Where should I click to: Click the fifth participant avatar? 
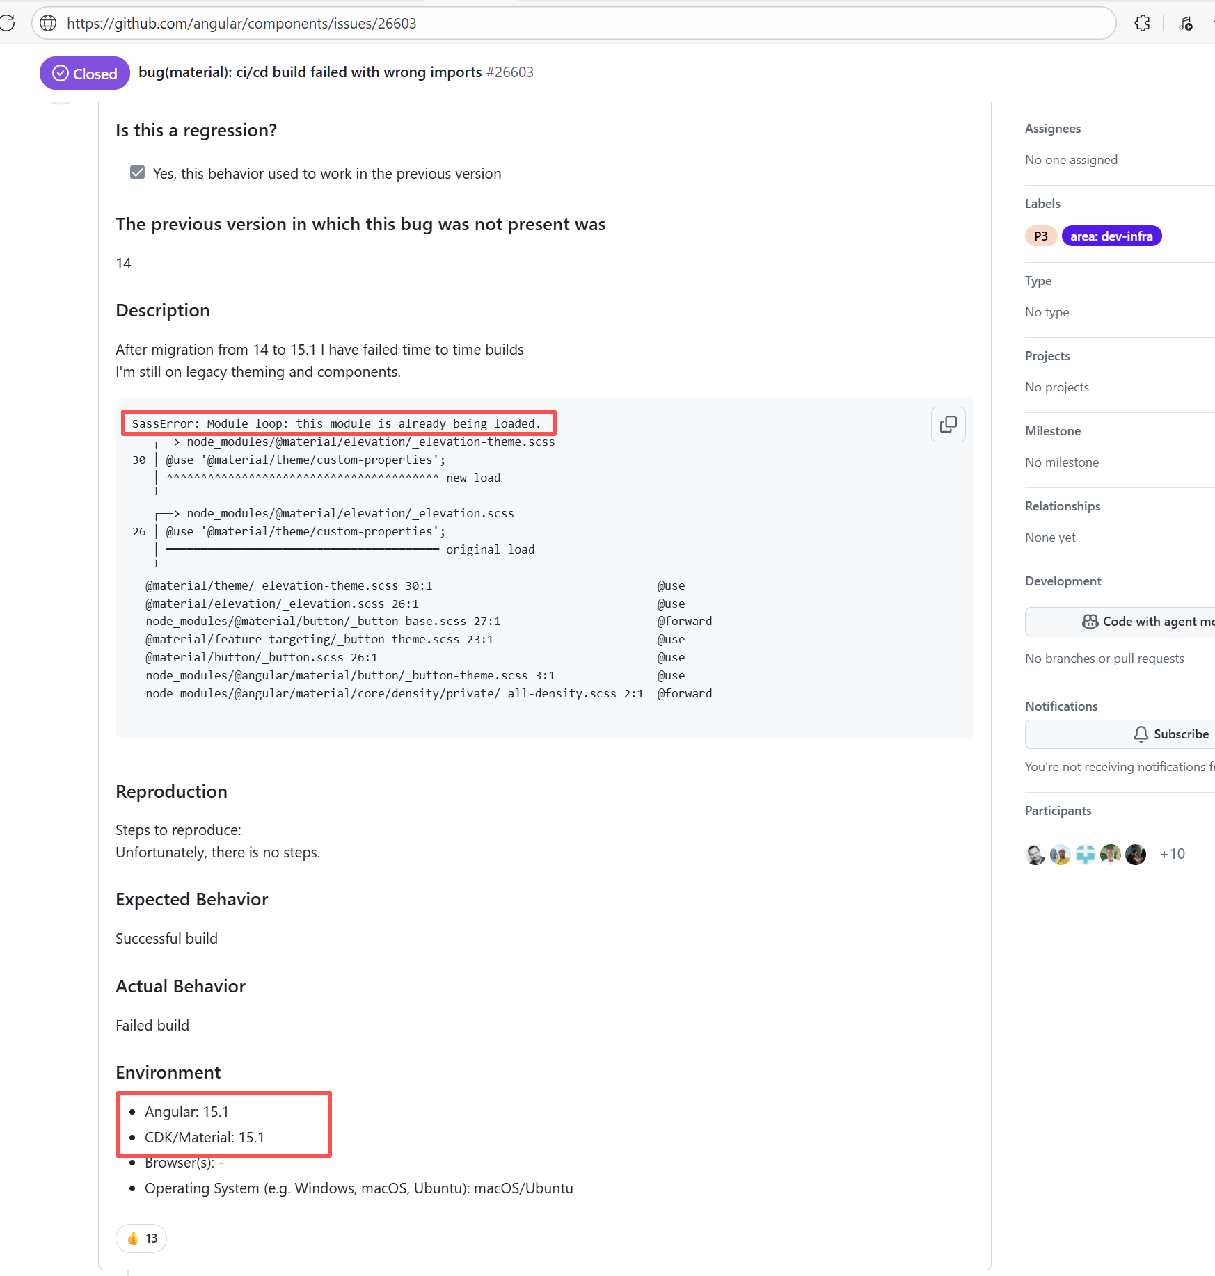click(1136, 854)
